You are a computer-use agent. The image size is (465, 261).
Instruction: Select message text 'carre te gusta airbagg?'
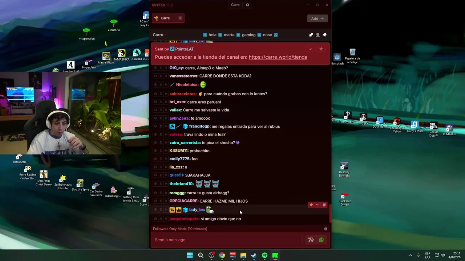click(x=208, y=193)
